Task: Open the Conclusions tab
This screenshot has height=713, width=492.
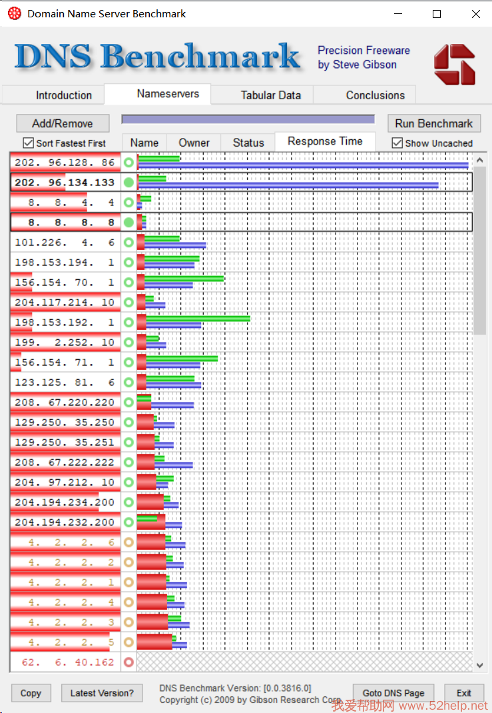Action: (375, 95)
